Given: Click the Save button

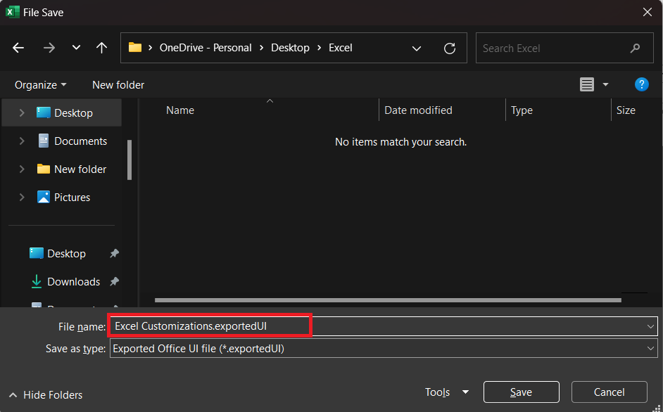Looking at the screenshot, I should coord(521,392).
